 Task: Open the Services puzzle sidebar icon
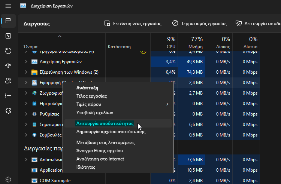(8, 111)
